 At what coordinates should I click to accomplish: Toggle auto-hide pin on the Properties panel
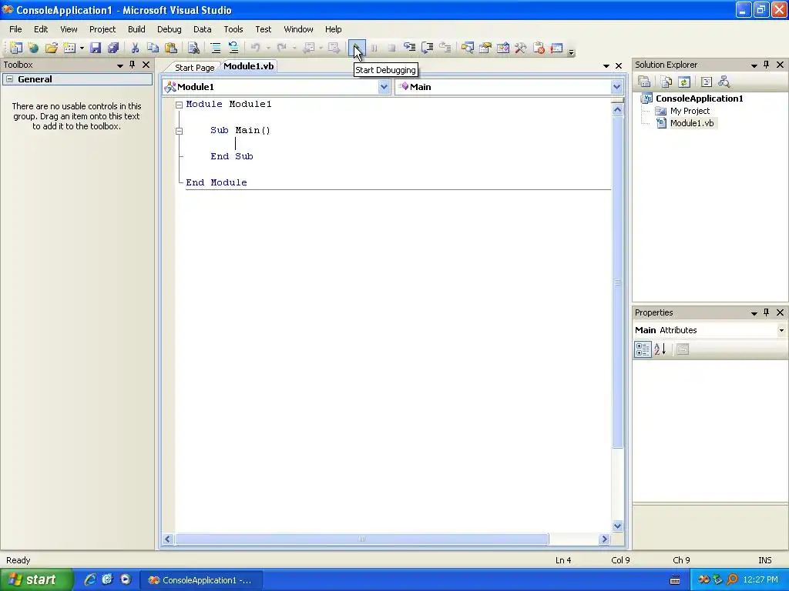pyautogui.click(x=767, y=312)
